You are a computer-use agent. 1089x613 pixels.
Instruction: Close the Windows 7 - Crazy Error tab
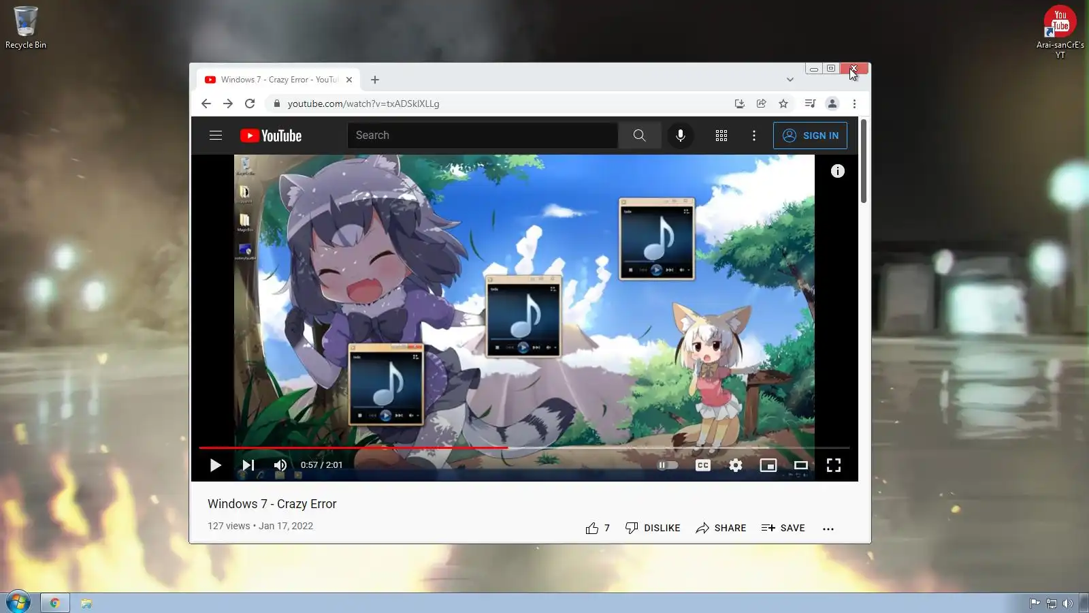tap(349, 80)
